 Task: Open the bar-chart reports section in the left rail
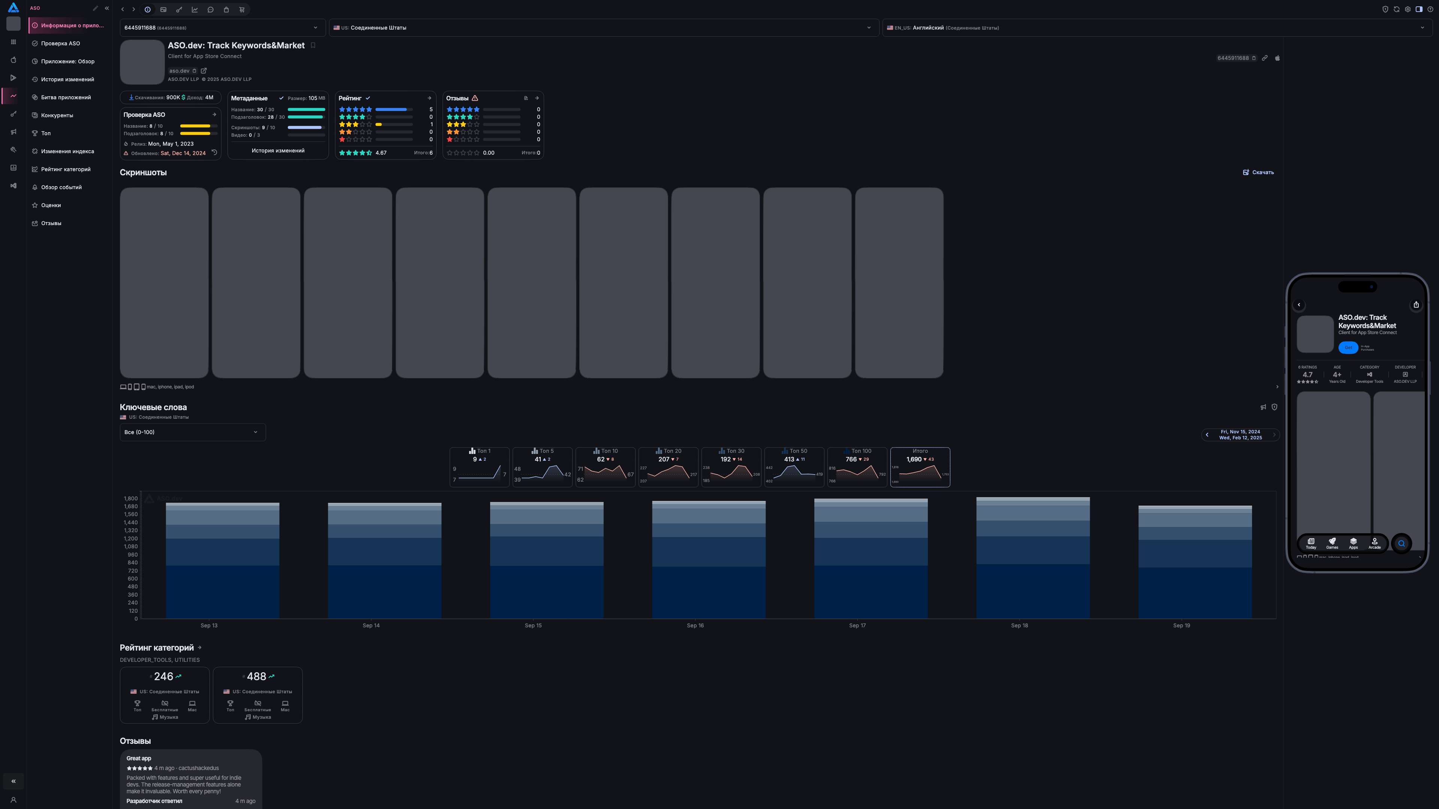pyautogui.click(x=13, y=167)
